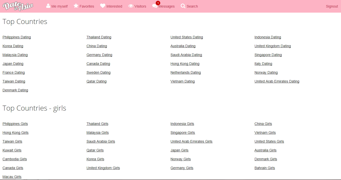
Task: Open the Favorites menu item
Action: pos(87,6)
